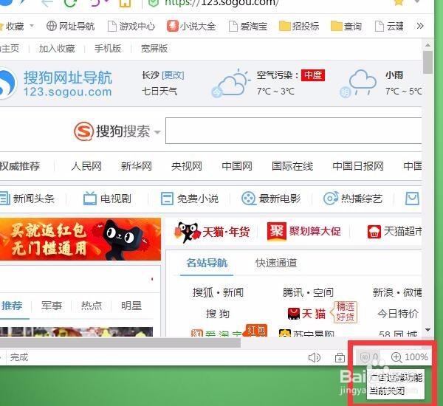
Task: Click the yellow favorite star in the address bar
Action: (399, 2)
